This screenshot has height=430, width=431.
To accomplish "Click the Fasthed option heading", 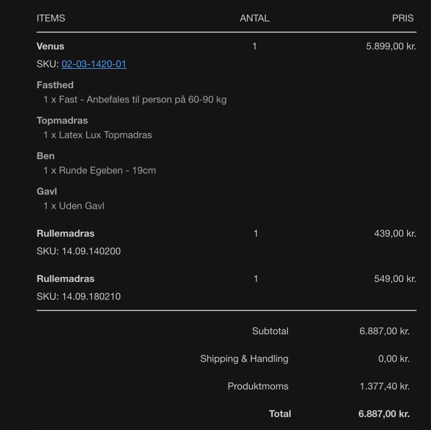I will click(55, 85).
